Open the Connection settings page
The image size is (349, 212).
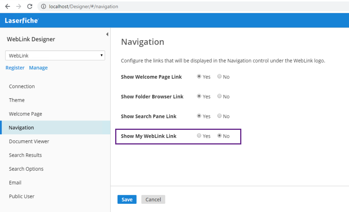pyautogui.click(x=22, y=86)
